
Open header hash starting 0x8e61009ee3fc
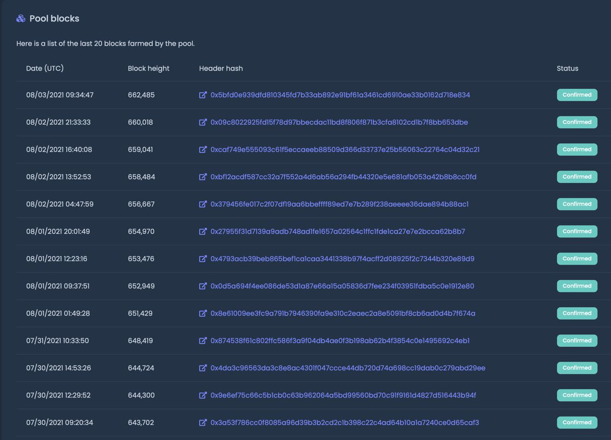(x=343, y=313)
